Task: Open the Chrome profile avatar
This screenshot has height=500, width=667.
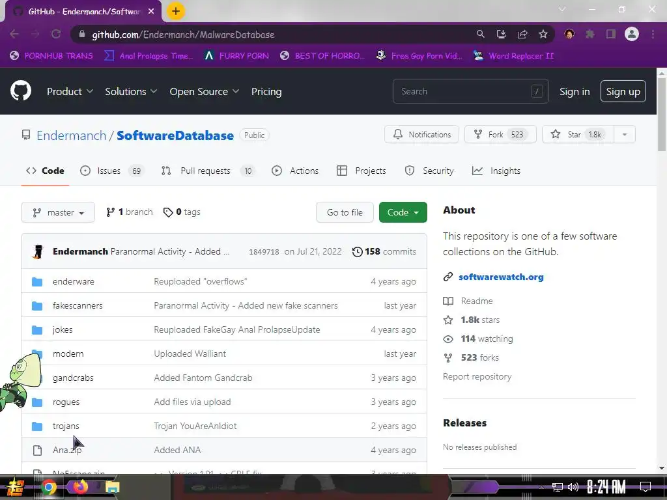Action: point(632,34)
